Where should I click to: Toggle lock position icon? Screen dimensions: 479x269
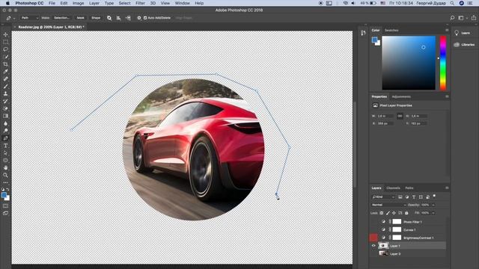click(394, 213)
